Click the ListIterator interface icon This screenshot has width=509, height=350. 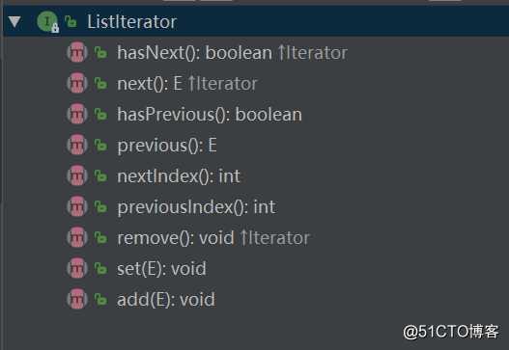click(47, 21)
